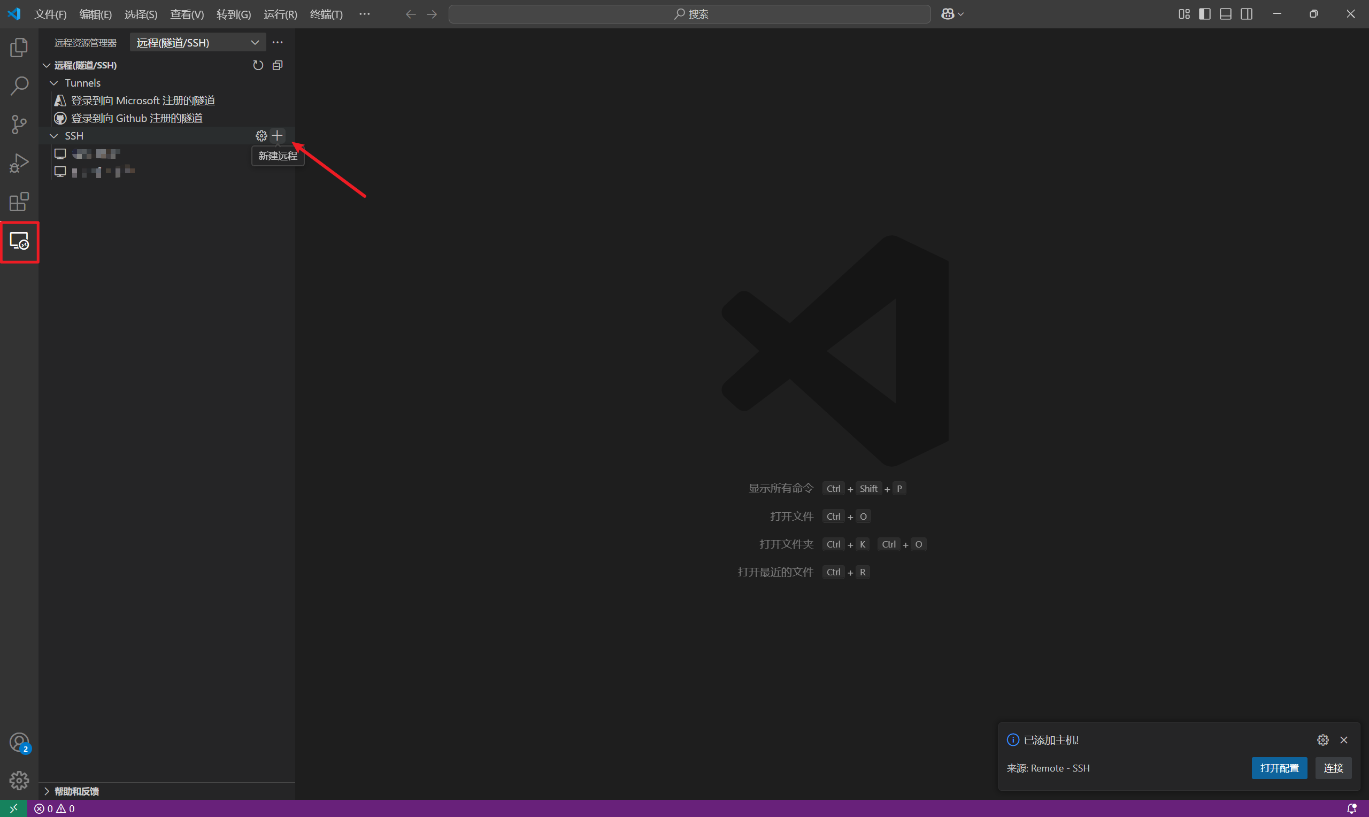Go forward with the right arrow

432,14
